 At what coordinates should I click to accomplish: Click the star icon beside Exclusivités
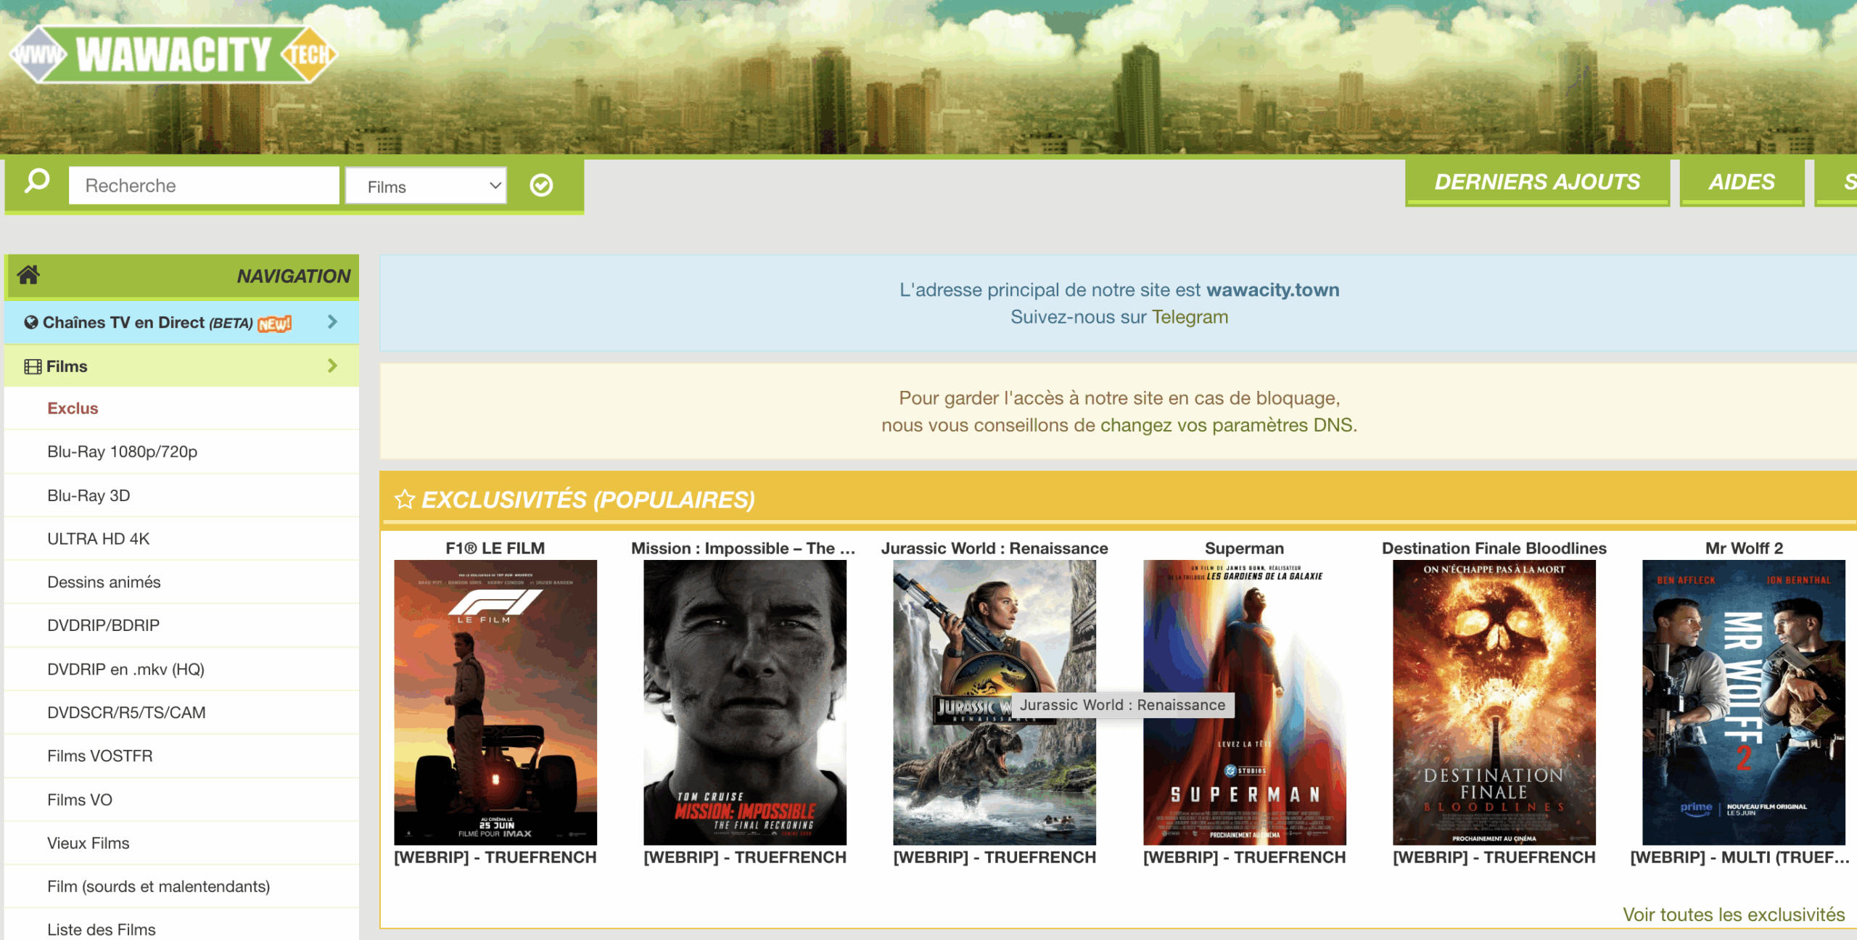pyautogui.click(x=405, y=500)
